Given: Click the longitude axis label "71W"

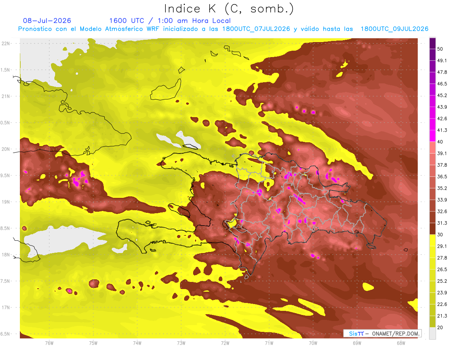Looking at the screenshot, I should (269, 343).
